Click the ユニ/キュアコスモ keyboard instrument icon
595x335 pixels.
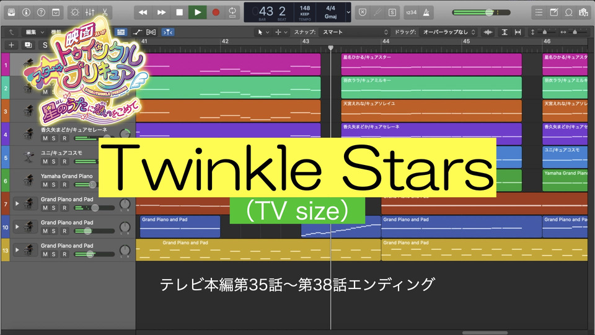tap(29, 157)
